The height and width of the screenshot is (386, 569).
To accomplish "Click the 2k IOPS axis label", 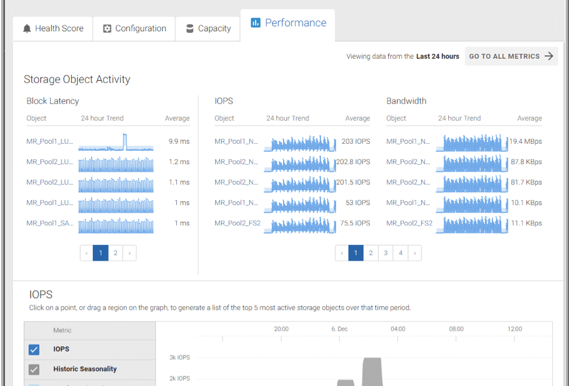I will [180, 379].
